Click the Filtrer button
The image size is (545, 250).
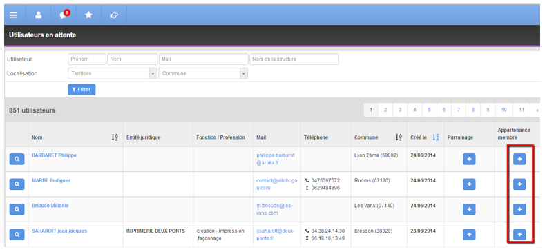click(82, 89)
